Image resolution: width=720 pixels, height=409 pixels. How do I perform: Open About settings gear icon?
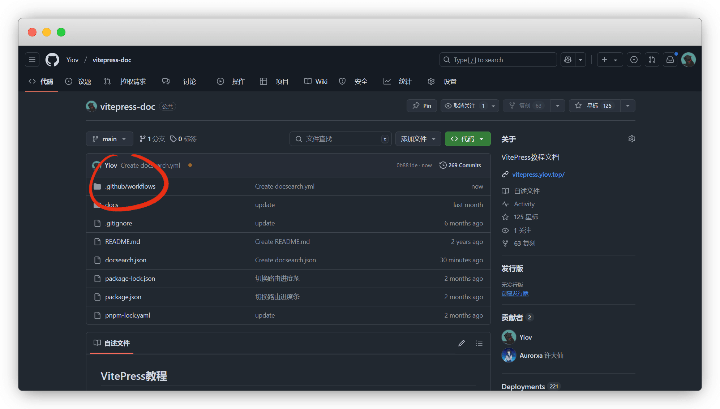tap(631, 139)
